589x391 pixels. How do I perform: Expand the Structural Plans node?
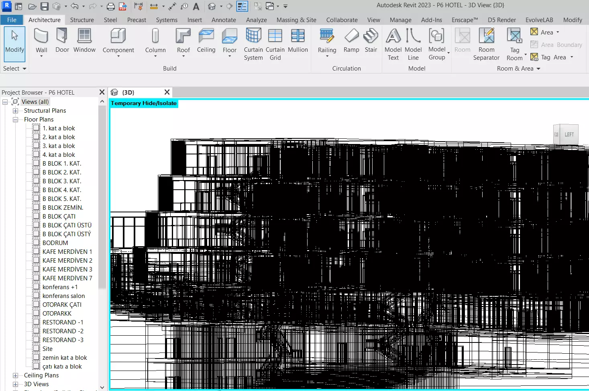(15, 111)
